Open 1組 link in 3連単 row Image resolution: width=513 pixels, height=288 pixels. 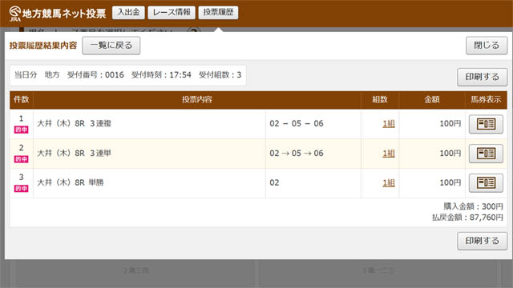coord(389,153)
